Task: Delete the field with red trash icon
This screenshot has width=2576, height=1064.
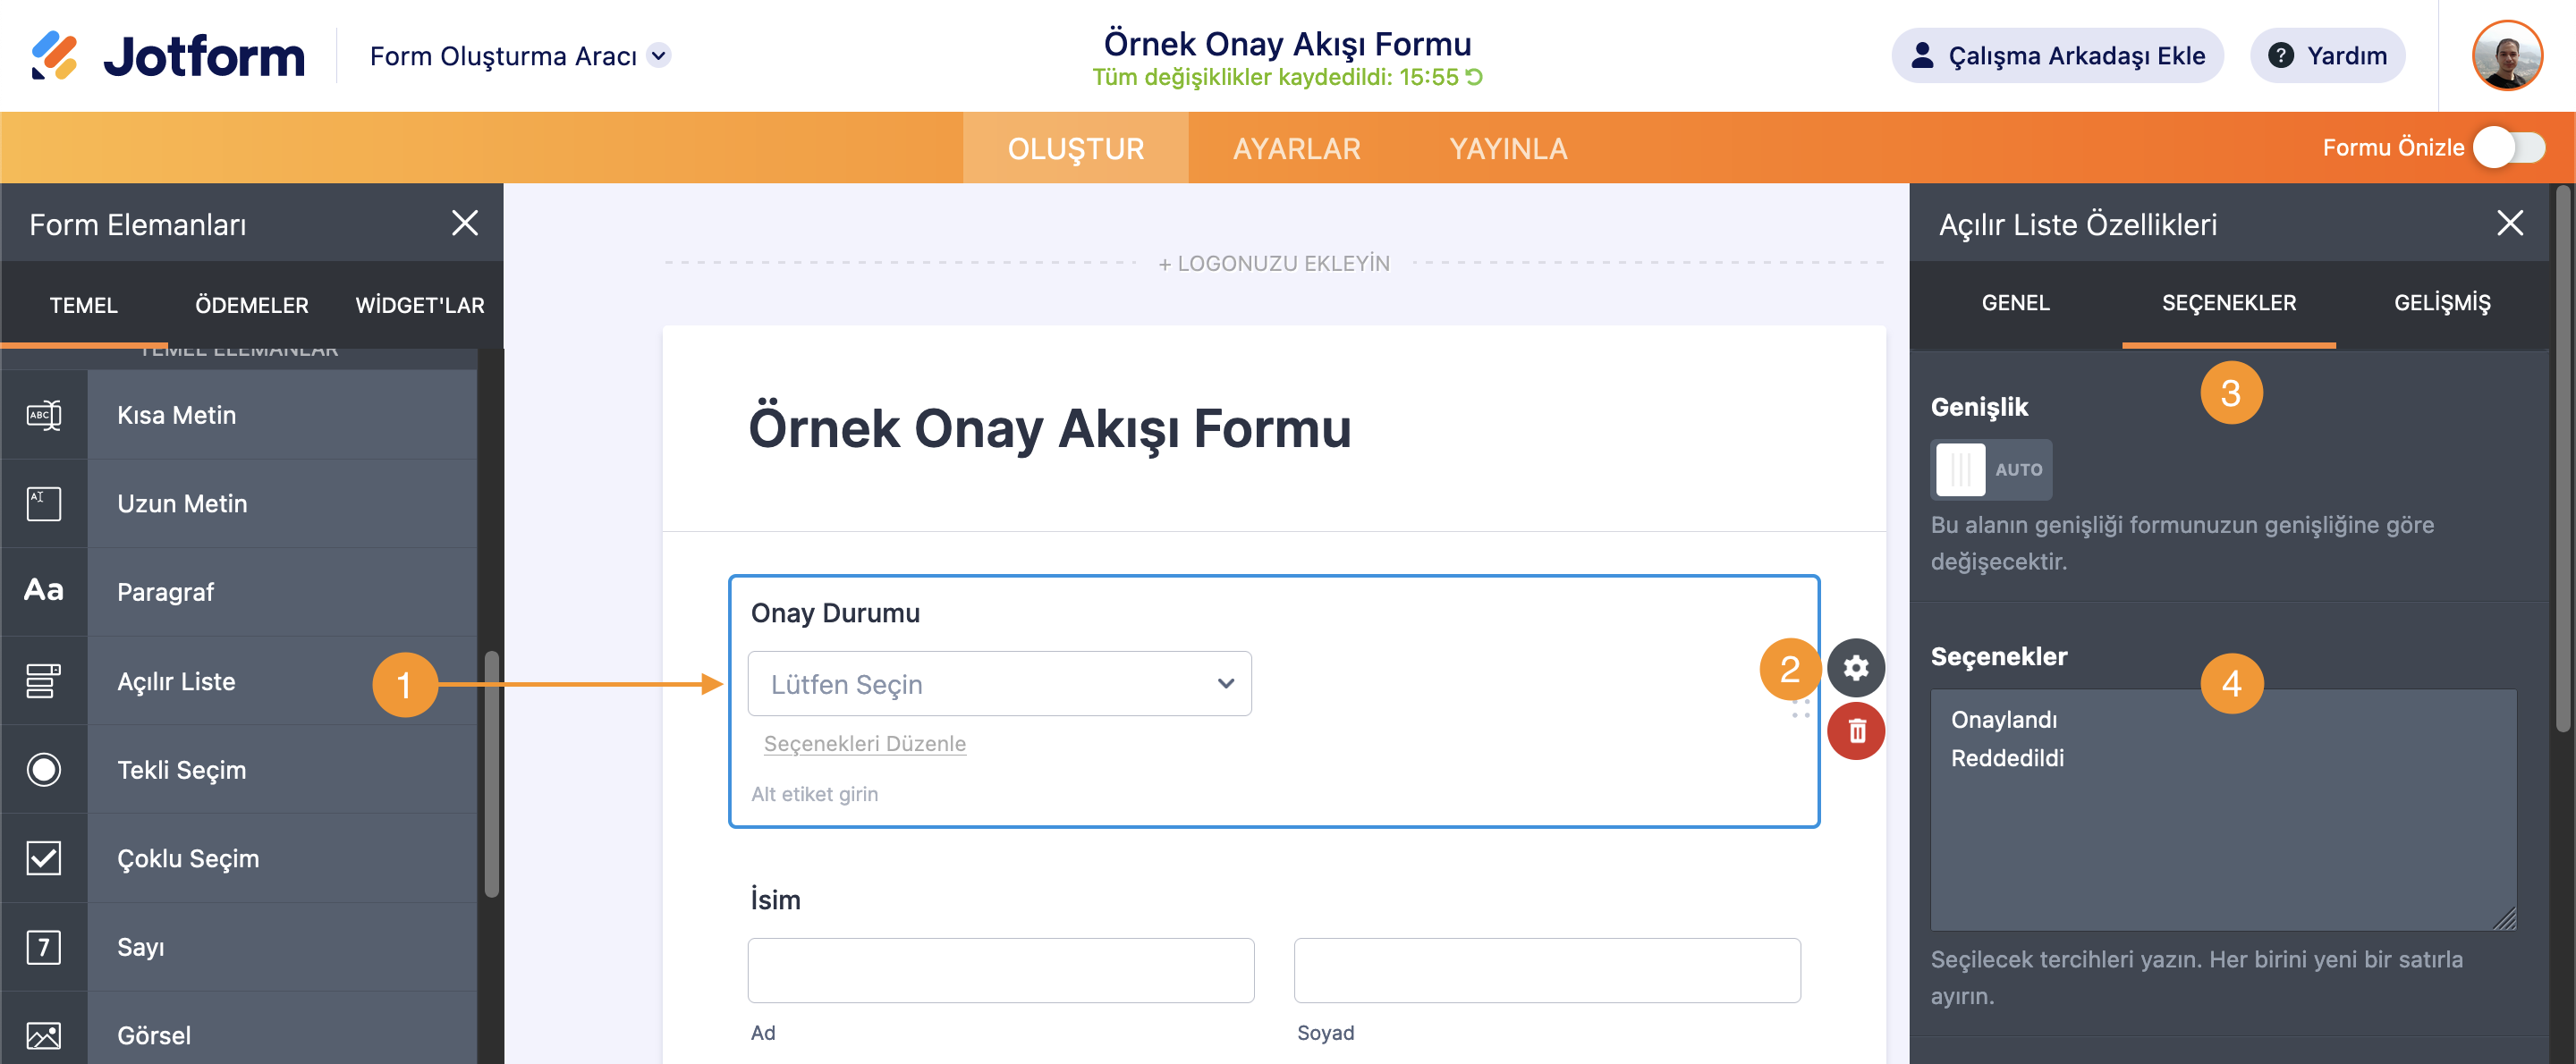Action: [1856, 731]
